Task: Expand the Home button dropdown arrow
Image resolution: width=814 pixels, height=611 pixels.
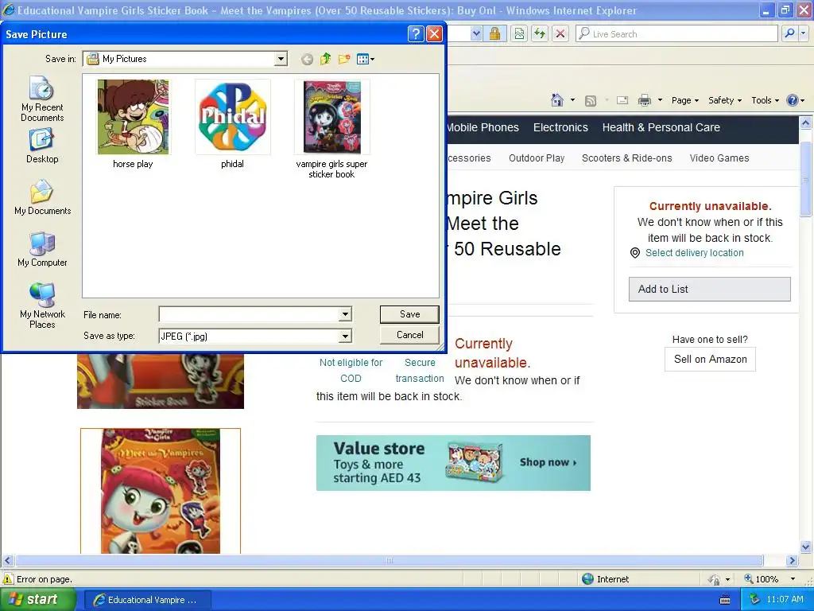Action: click(x=572, y=100)
